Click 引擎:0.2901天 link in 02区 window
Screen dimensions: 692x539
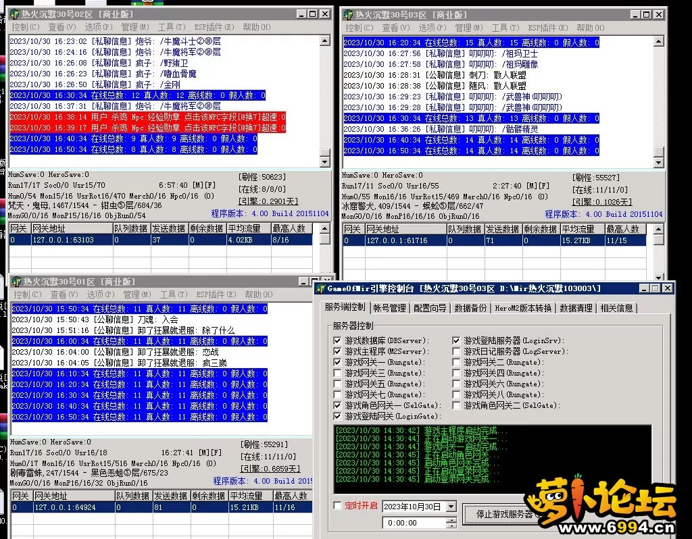268,201
